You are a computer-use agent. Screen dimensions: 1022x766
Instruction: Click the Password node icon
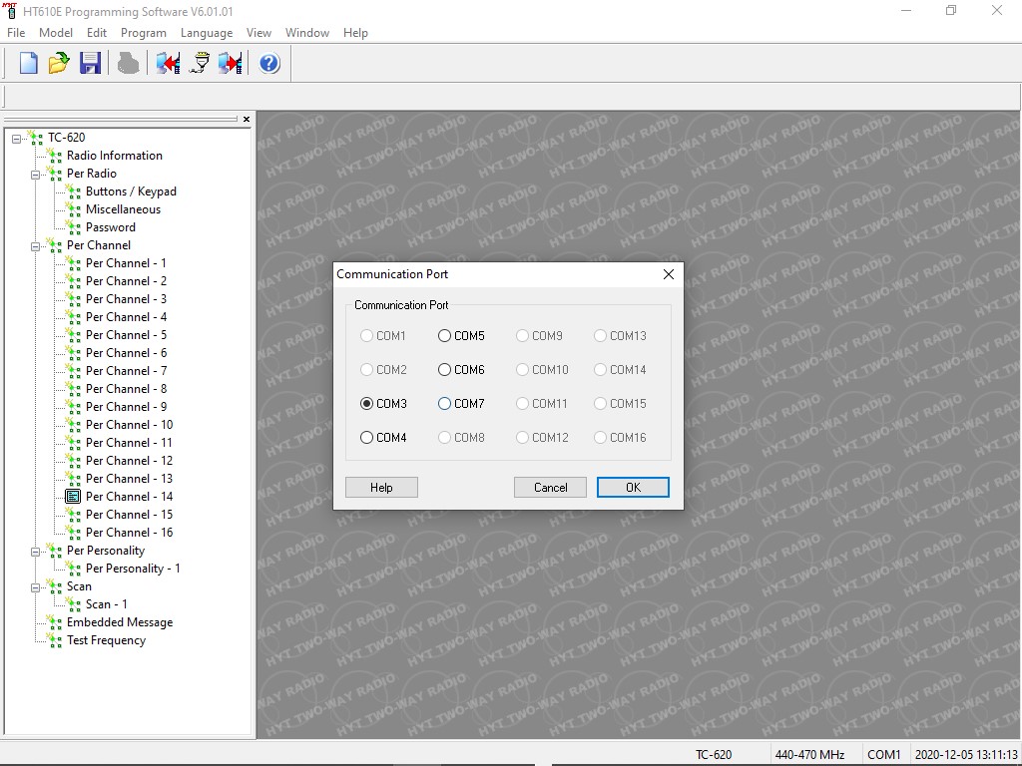click(74, 227)
